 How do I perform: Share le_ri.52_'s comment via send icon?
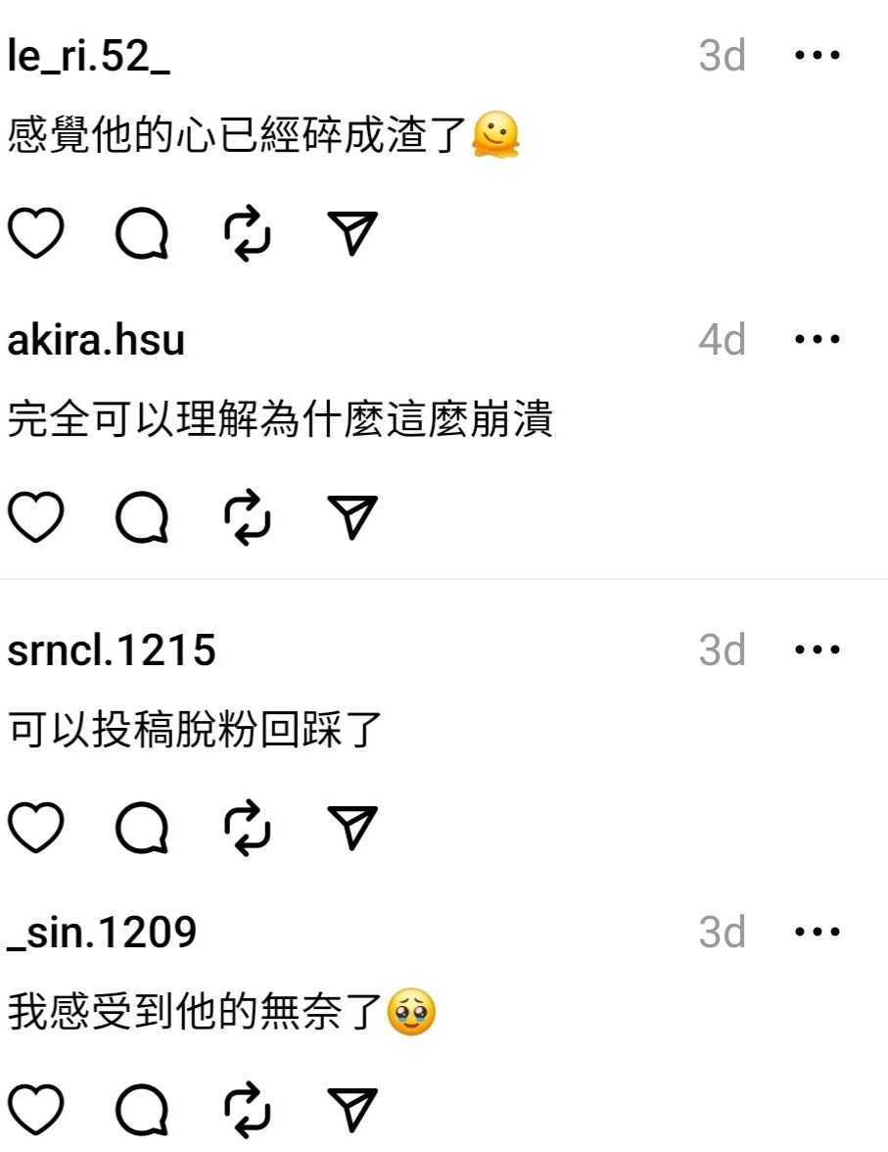(352, 233)
